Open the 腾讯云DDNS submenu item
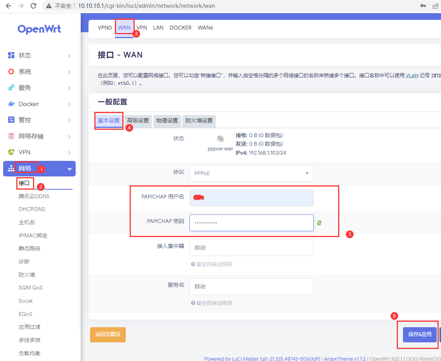The height and width of the screenshot is (361, 441). pyautogui.click(x=34, y=196)
